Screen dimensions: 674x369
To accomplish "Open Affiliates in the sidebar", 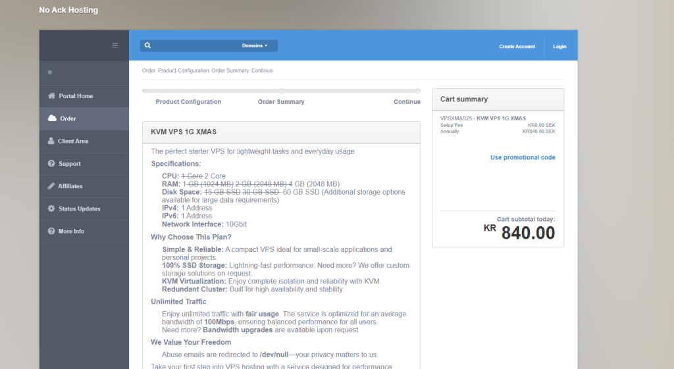I will coord(84,186).
